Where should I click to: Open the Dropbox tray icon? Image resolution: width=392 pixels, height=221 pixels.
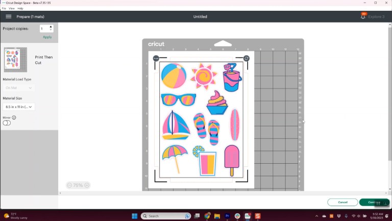(x=339, y=216)
